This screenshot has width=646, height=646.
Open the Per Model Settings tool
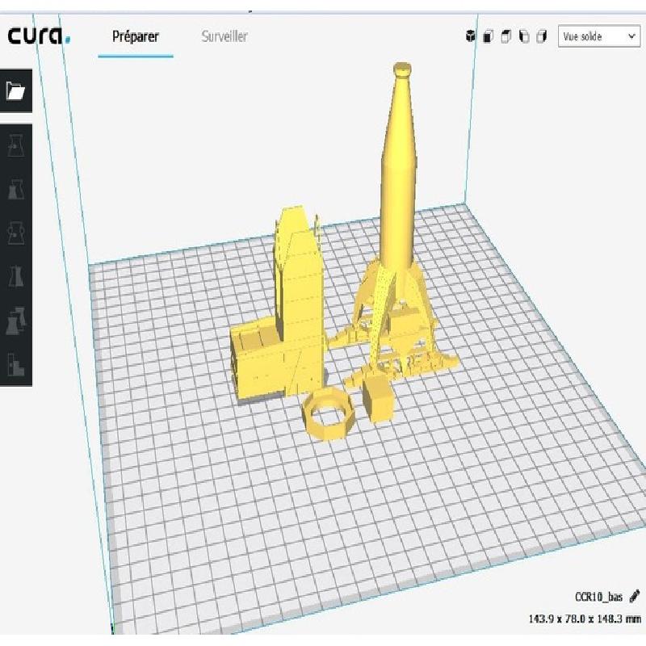click(15, 320)
